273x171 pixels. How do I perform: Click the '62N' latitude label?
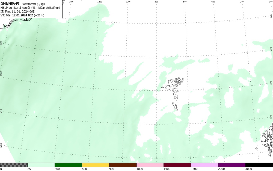tap(271, 83)
